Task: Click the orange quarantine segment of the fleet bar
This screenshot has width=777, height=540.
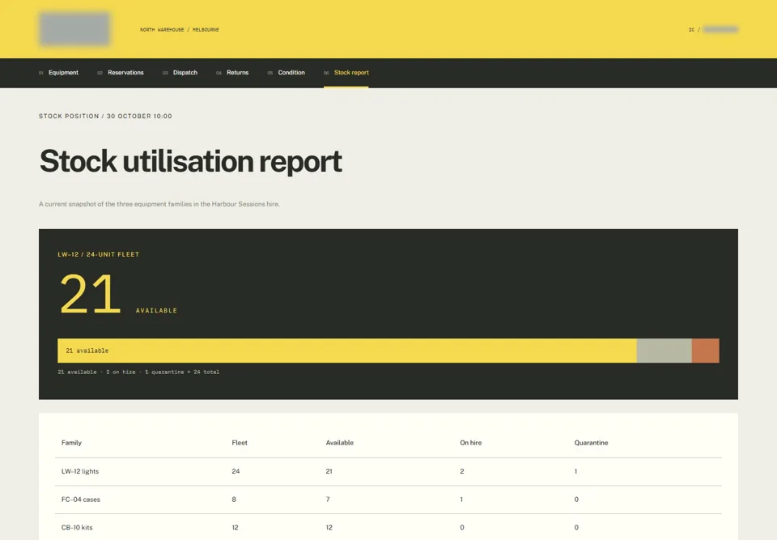Action: 706,351
